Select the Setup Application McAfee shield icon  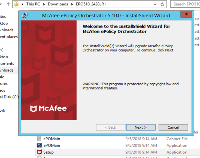click(39, 152)
